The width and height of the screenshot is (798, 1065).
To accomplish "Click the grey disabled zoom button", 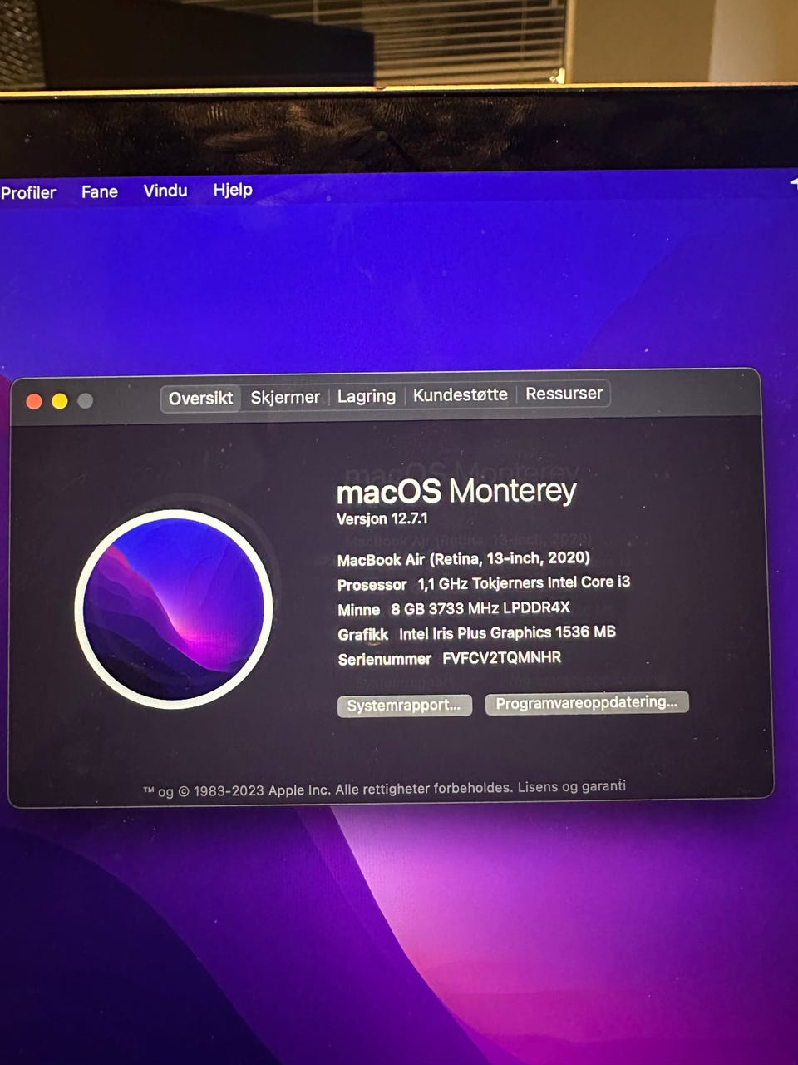I will (x=85, y=400).
